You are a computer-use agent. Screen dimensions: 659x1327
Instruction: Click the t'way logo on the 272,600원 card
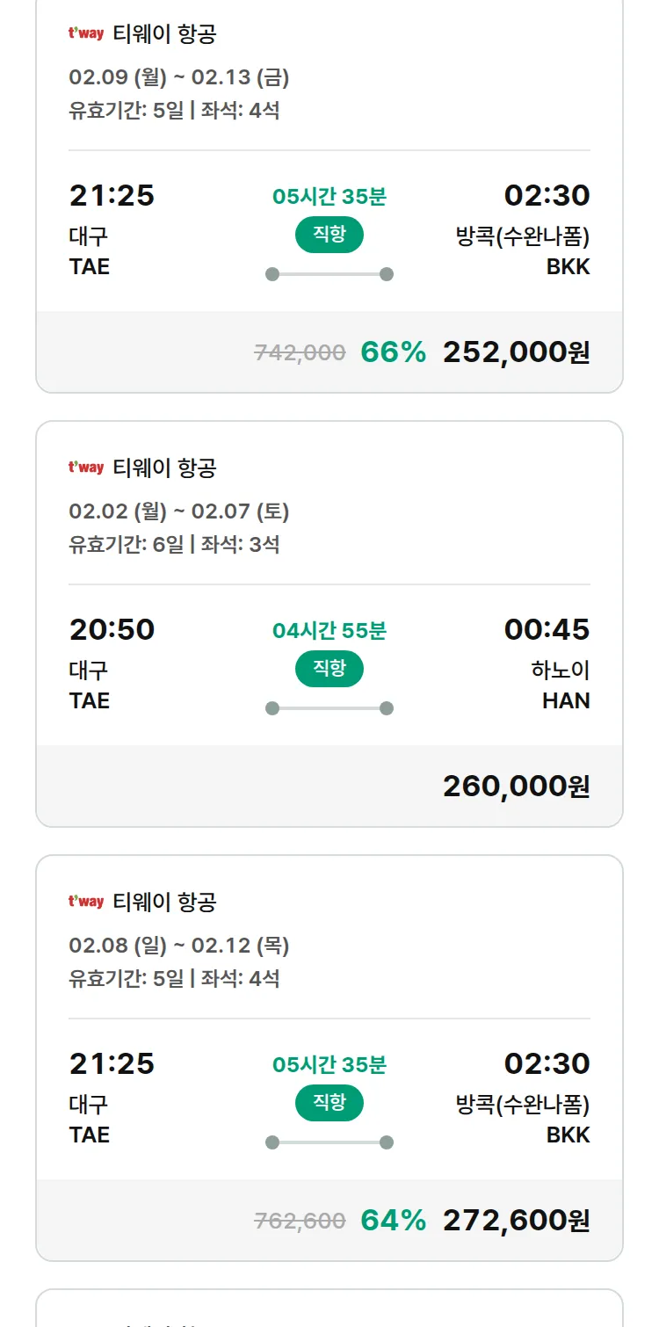(86, 902)
